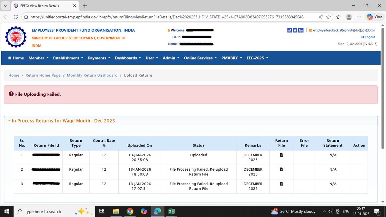Open the Admin dropdown menu
This screenshot has width=386, height=217.
tap(171, 58)
